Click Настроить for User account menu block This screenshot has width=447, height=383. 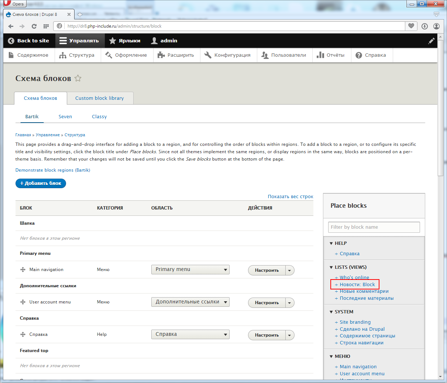(267, 303)
